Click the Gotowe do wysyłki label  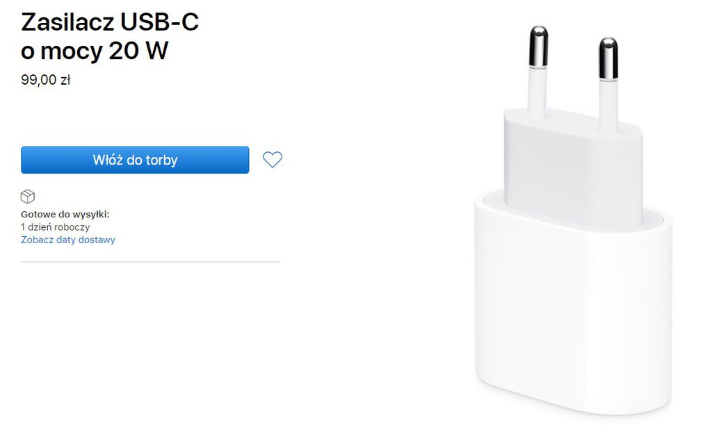coord(65,214)
